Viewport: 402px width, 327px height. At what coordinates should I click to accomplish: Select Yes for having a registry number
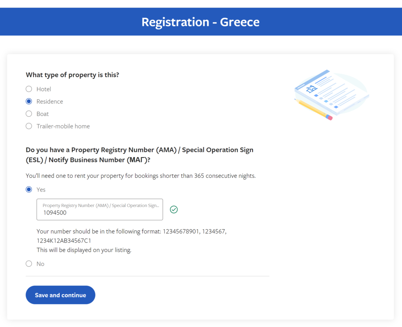pos(29,189)
